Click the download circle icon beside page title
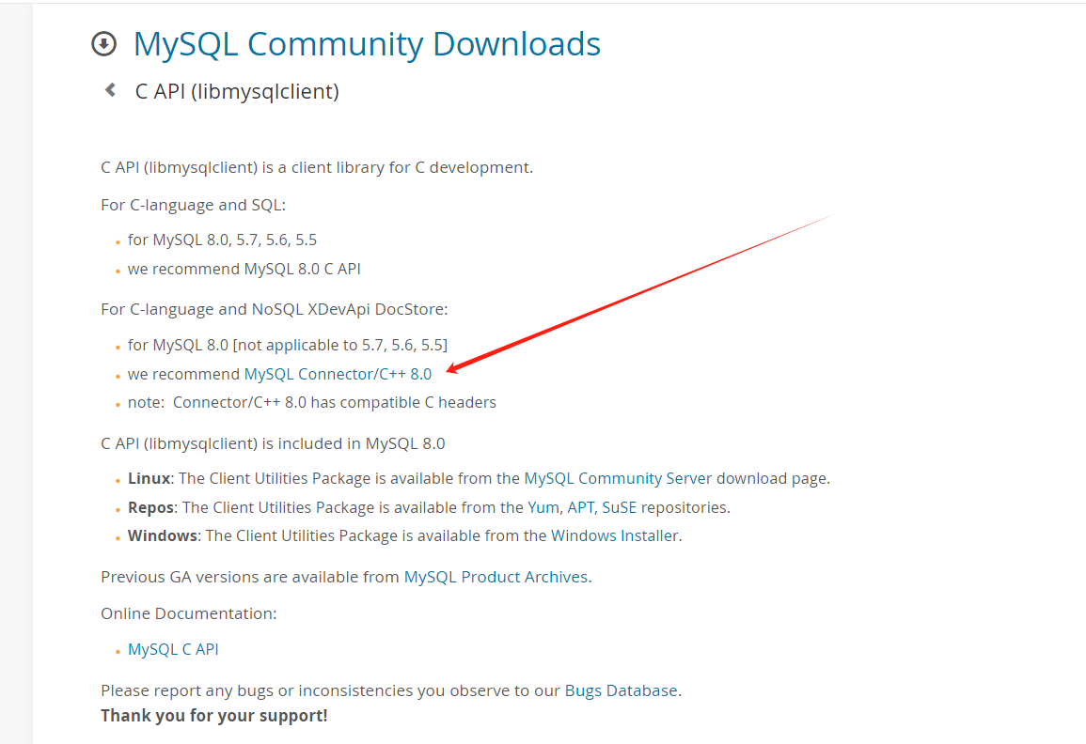Image resolution: width=1086 pixels, height=744 pixels. pos(103,43)
